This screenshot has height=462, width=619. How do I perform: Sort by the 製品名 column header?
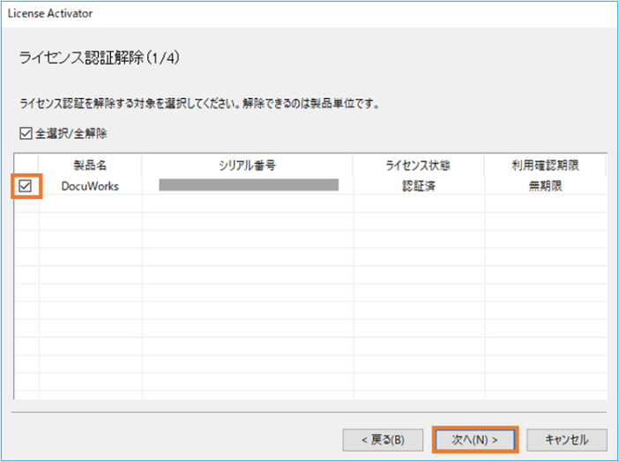(x=90, y=166)
